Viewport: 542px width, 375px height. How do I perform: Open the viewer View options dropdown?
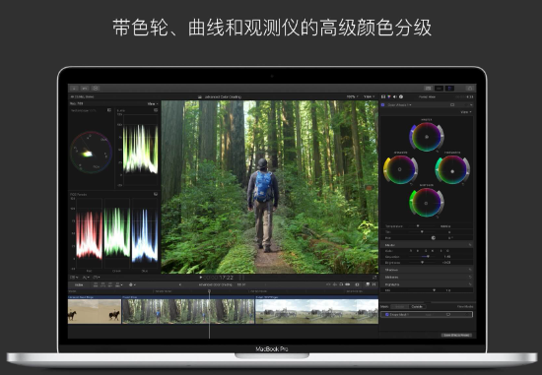[x=370, y=97]
